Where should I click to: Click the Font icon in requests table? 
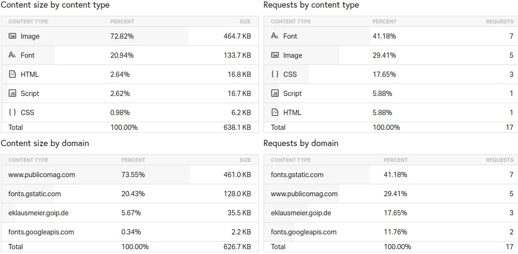pyautogui.click(x=275, y=36)
